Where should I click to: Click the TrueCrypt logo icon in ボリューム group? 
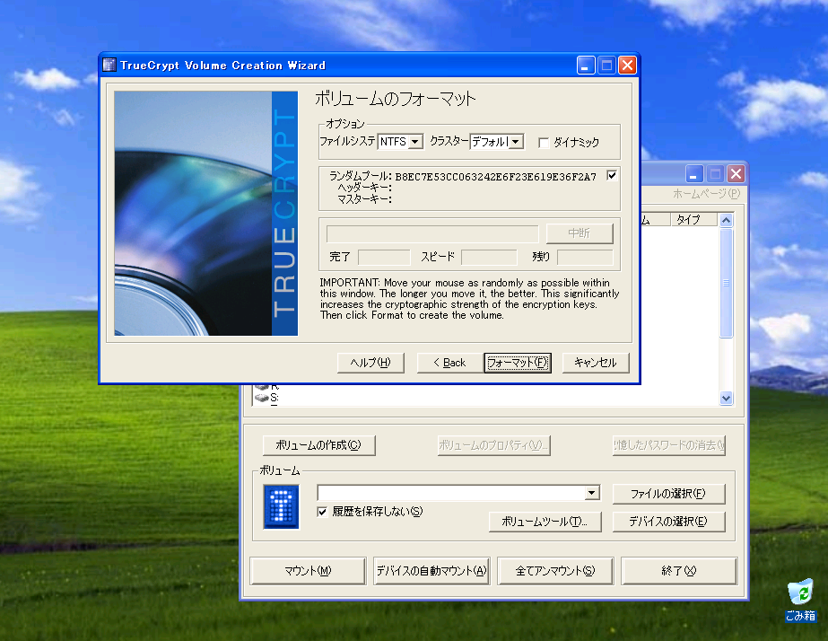click(282, 506)
